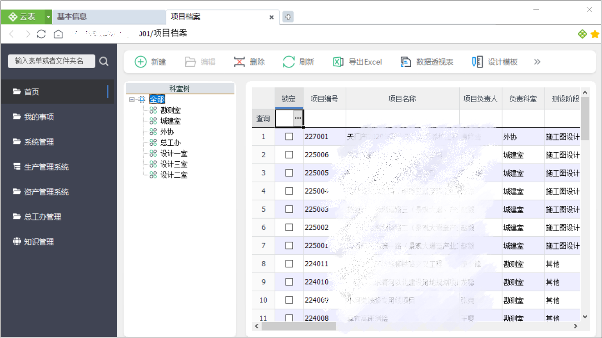This screenshot has width=602, height=338.
Task: Open the query cell ellipsis (…) button
Action: [x=298, y=118]
